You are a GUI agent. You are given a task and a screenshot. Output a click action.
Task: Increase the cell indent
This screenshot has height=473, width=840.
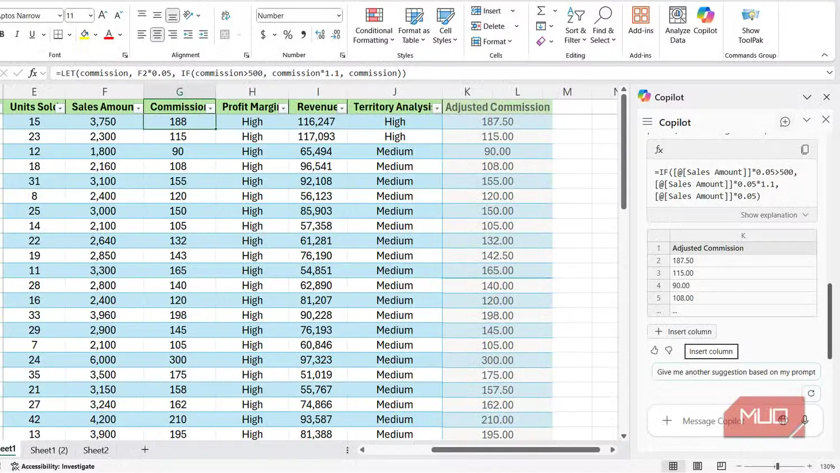pyautogui.click(x=203, y=35)
